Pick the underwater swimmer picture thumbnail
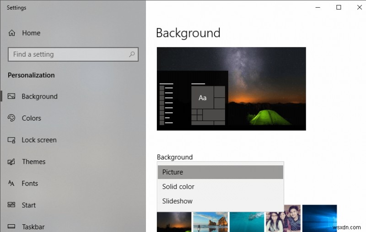This screenshot has width=366, height=232. 247,222
